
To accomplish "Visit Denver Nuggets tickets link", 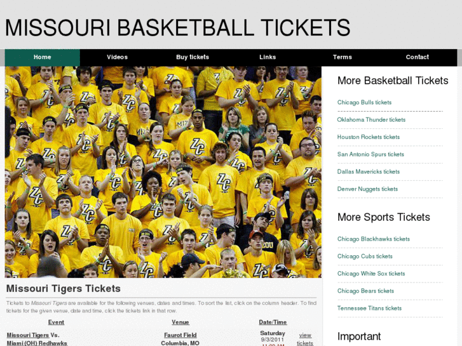I will tap(367, 189).
